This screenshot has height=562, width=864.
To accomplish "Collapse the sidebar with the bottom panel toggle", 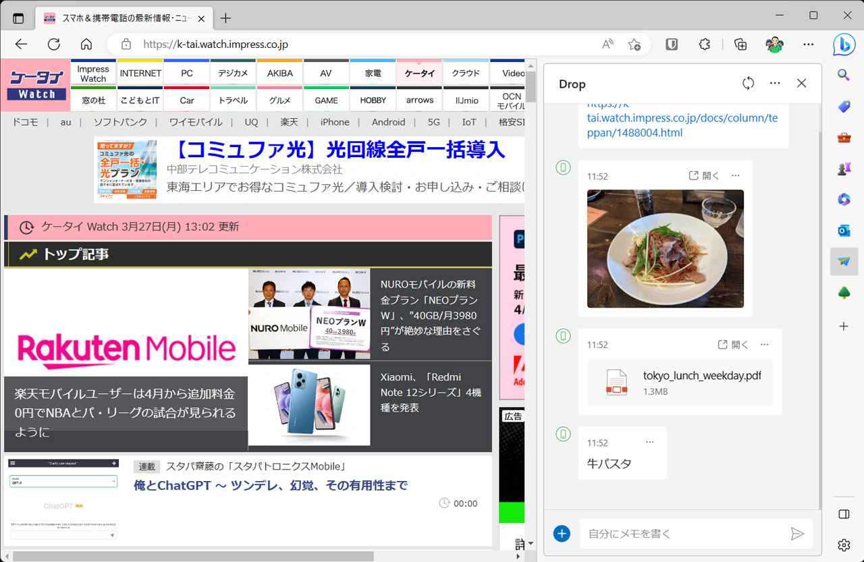I will pyautogui.click(x=843, y=513).
